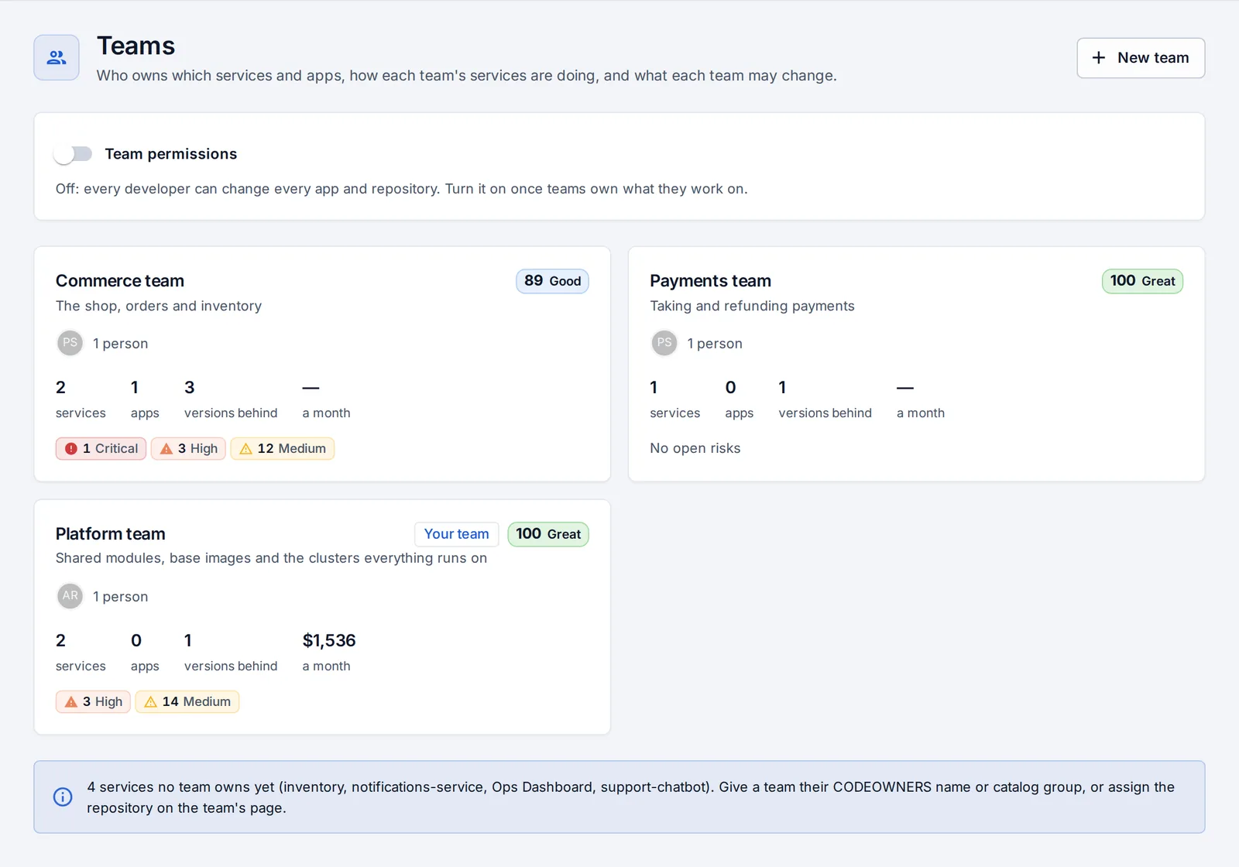Click the Teams people icon in header

click(x=57, y=57)
